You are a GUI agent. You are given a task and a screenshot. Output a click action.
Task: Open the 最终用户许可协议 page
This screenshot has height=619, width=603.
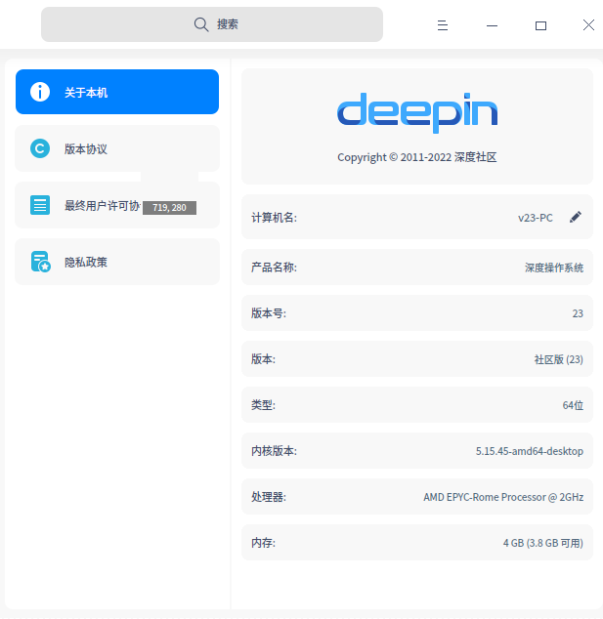click(117, 205)
